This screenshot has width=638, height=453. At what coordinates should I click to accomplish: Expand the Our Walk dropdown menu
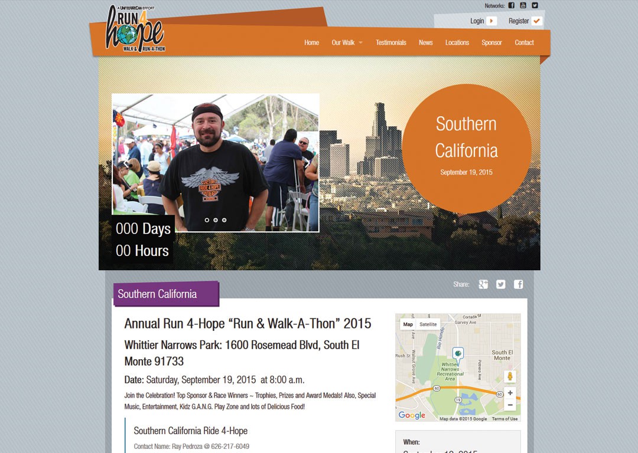point(347,42)
